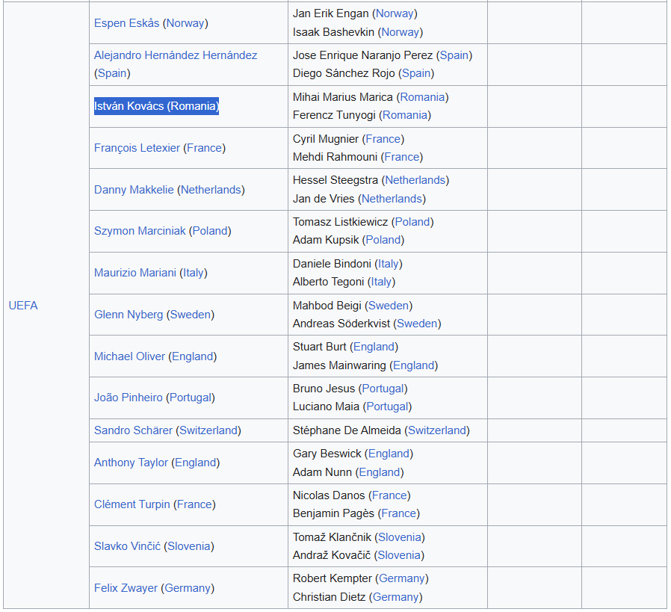The height and width of the screenshot is (612, 671).
Task: Open the UEFA confederation link
Action: tap(22, 306)
